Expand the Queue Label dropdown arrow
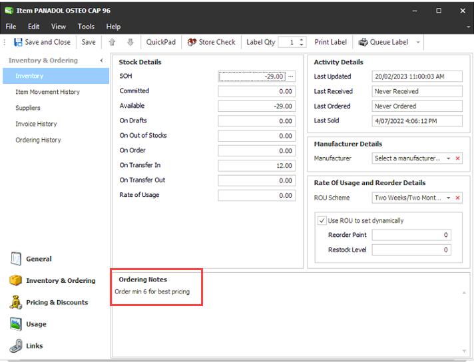Image resolution: width=474 pixels, height=362 pixels. pyautogui.click(x=418, y=42)
